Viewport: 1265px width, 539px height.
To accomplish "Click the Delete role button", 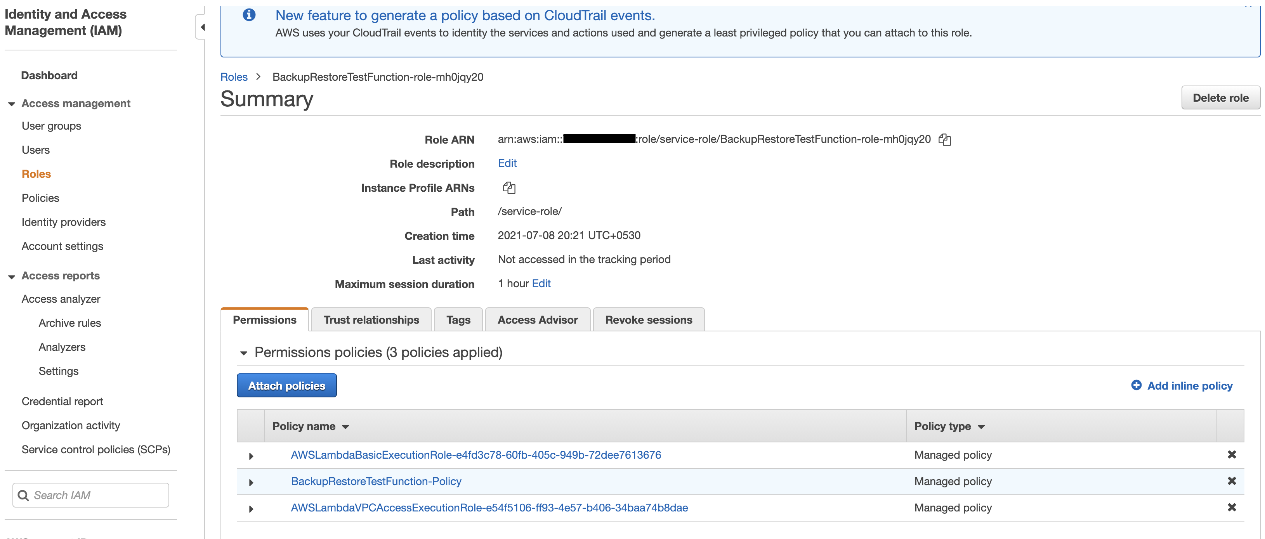I will coord(1220,98).
